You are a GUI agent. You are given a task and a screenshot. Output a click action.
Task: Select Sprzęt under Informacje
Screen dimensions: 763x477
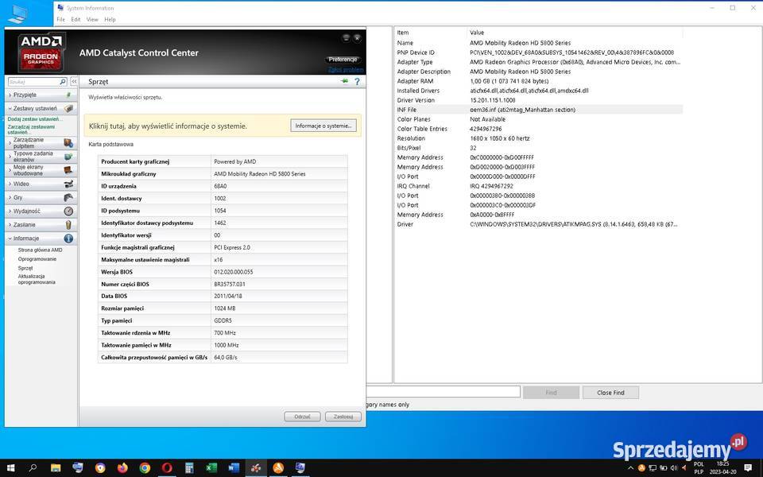pos(25,268)
